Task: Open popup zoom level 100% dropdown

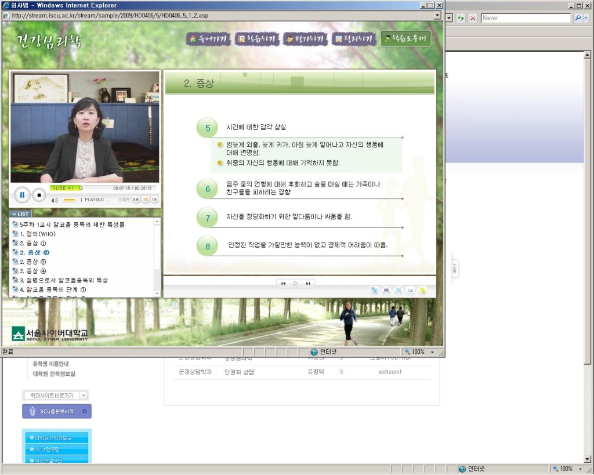Action: point(432,352)
